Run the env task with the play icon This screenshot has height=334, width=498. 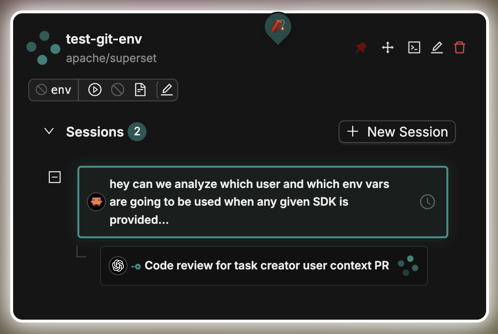coord(94,90)
